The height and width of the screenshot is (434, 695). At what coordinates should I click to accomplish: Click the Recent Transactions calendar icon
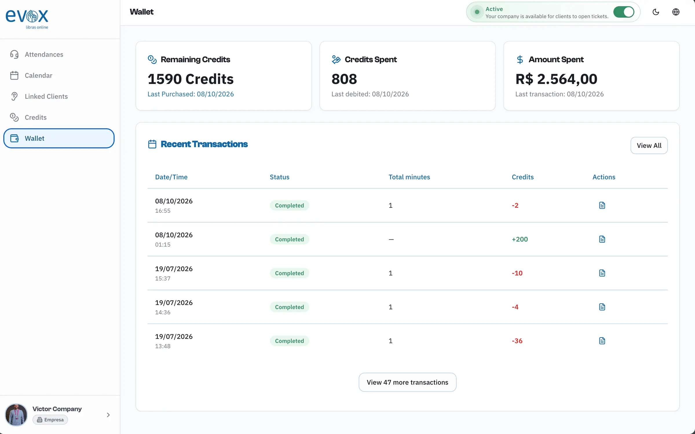[152, 144]
